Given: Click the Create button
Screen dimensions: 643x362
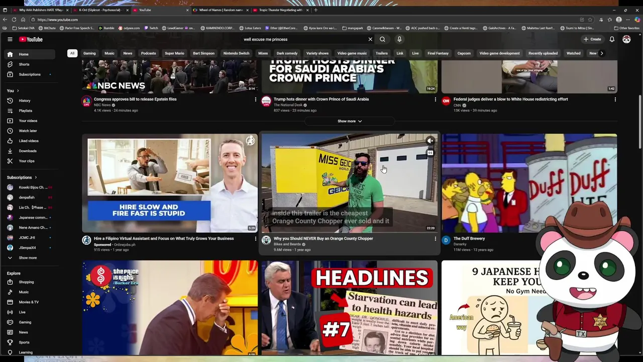Looking at the screenshot, I should point(592,39).
